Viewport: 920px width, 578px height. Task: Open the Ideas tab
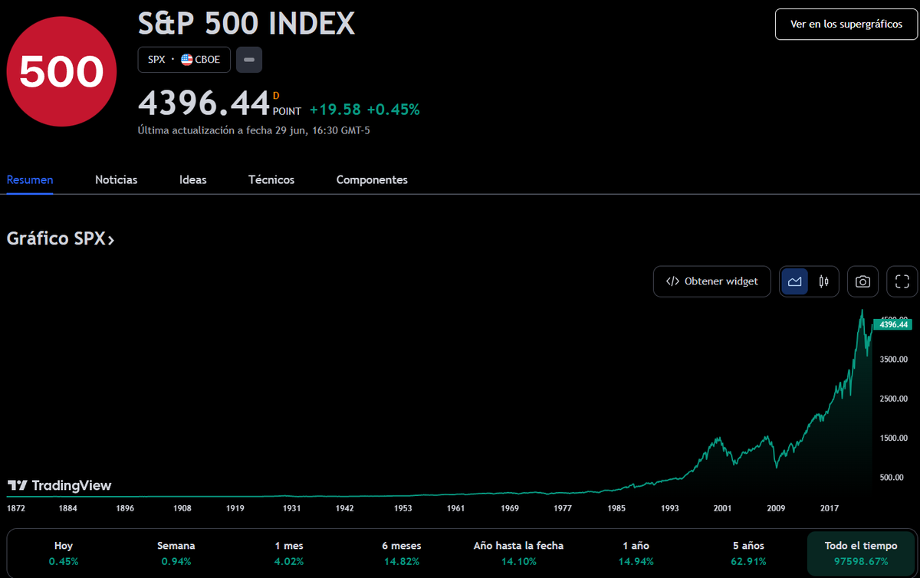click(193, 180)
